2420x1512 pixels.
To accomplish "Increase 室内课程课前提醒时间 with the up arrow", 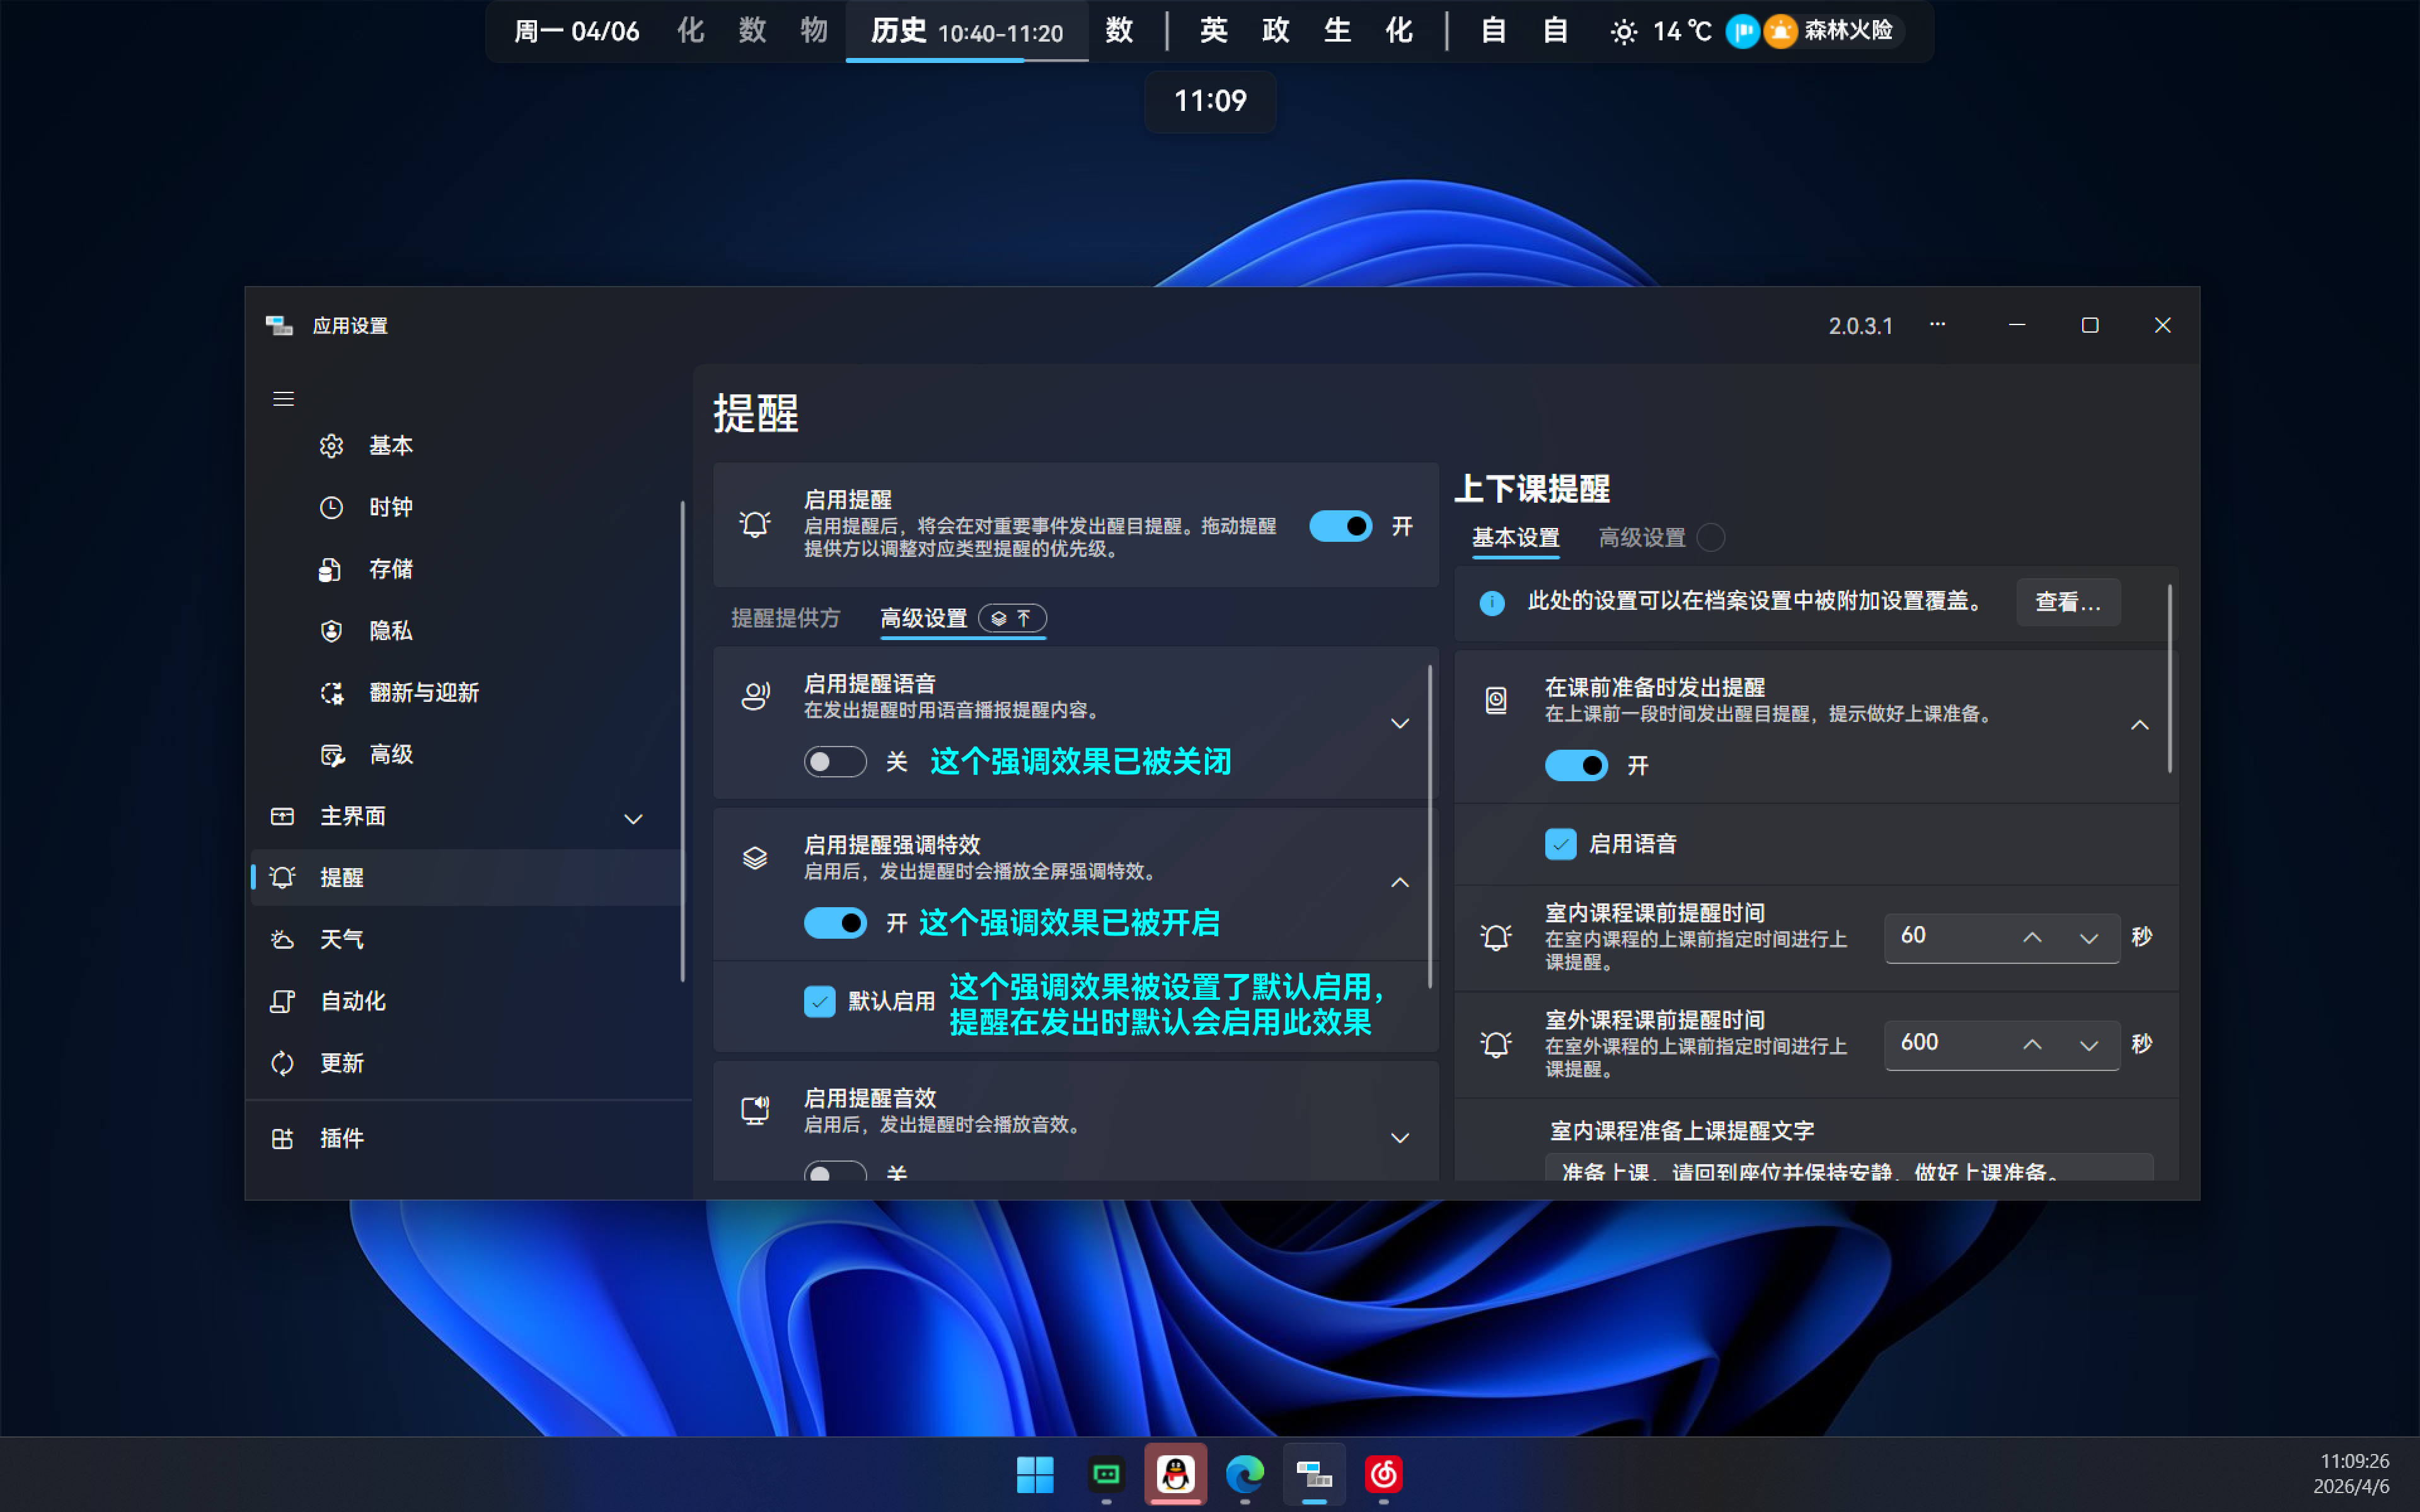I will coord(2032,937).
